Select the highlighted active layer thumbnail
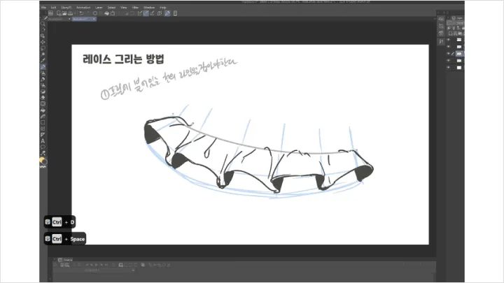504x283 pixels. (459, 54)
